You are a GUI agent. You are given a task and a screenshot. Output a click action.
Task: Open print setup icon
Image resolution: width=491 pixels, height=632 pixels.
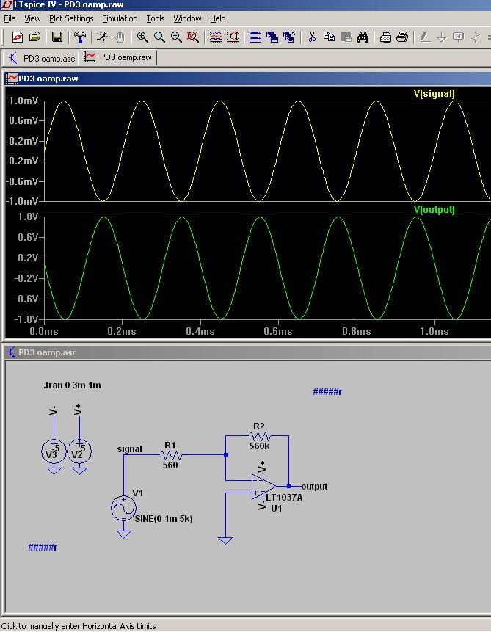(x=385, y=37)
